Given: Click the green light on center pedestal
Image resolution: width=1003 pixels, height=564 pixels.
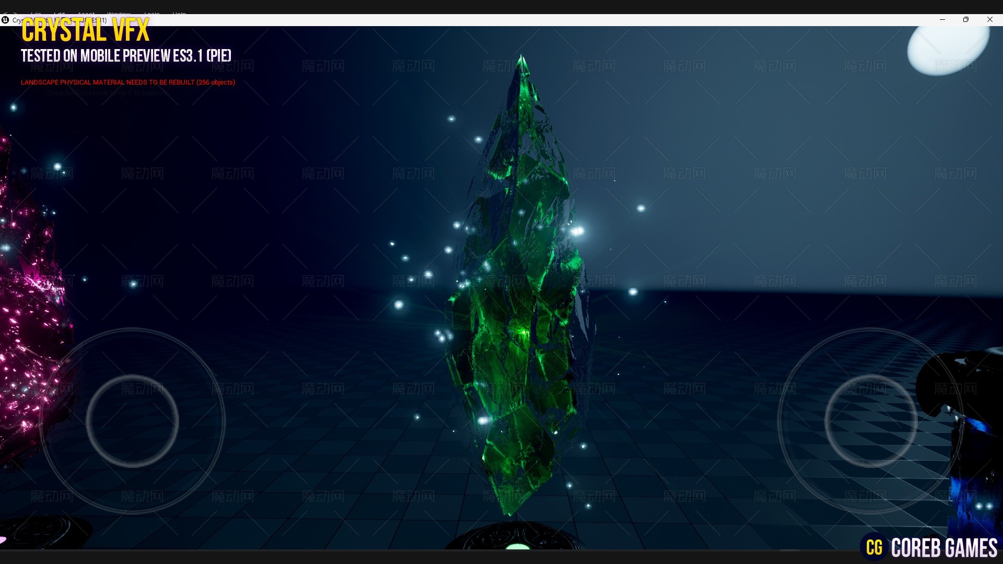Looking at the screenshot, I should tap(518, 546).
